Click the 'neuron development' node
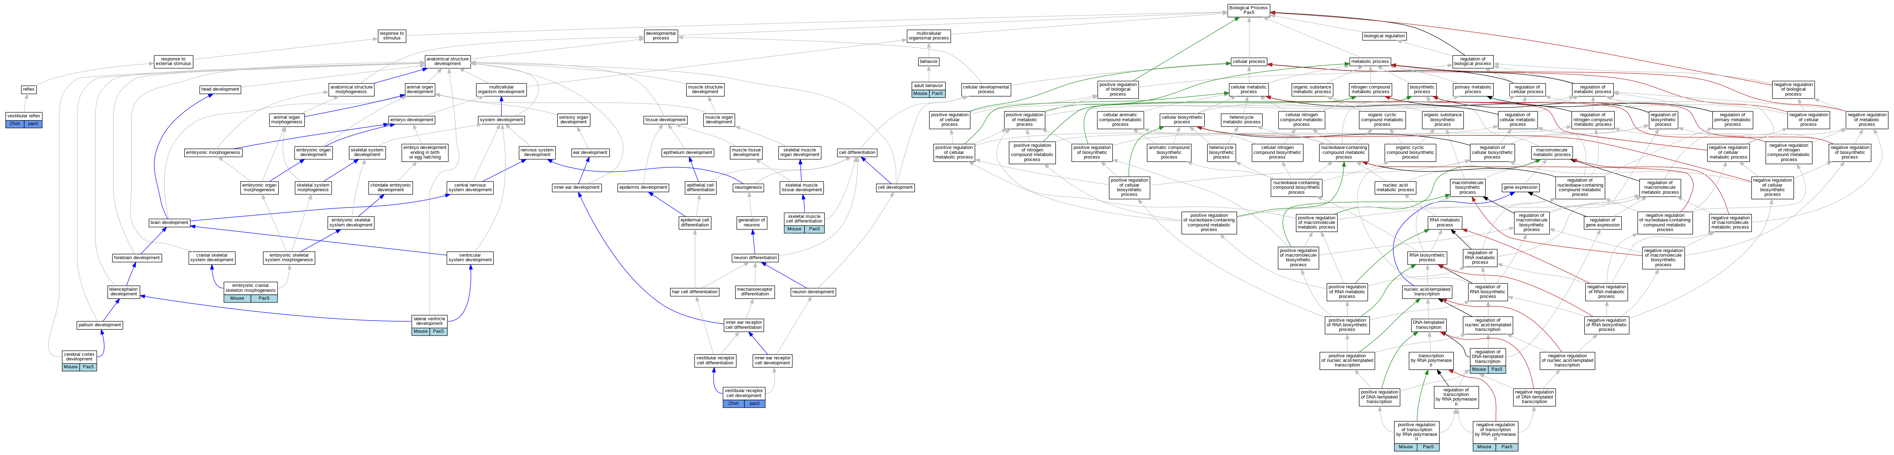The image size is (1894, 455). coord(813,291)
